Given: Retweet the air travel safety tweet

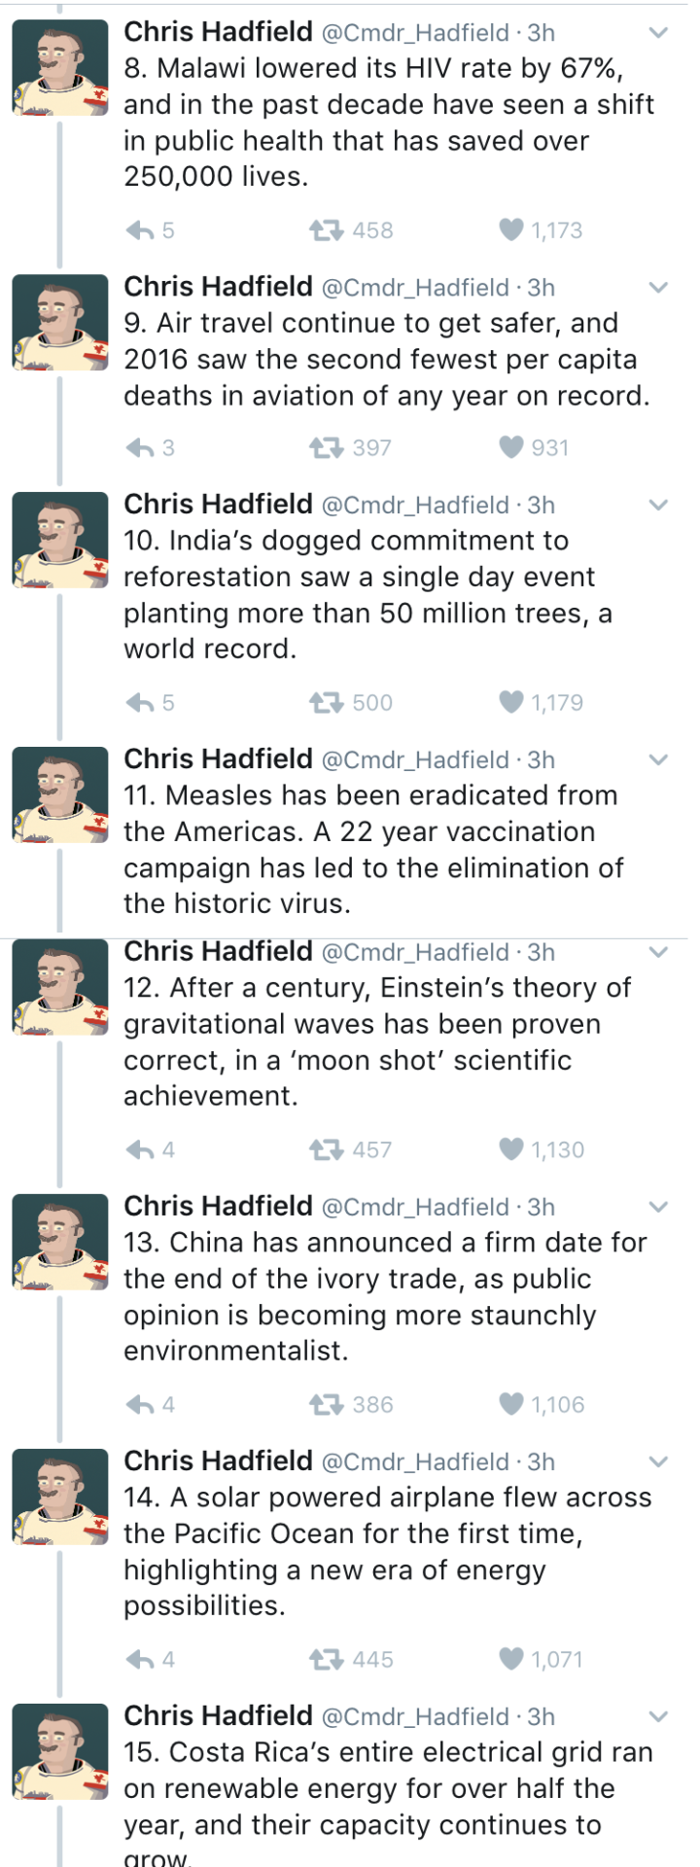Looking at the screenshot, I should pos(327,448).
